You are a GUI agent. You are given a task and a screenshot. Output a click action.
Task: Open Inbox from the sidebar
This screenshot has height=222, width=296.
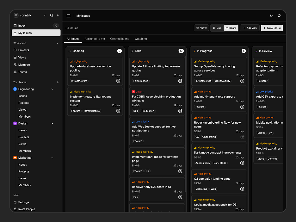(36, 26)
